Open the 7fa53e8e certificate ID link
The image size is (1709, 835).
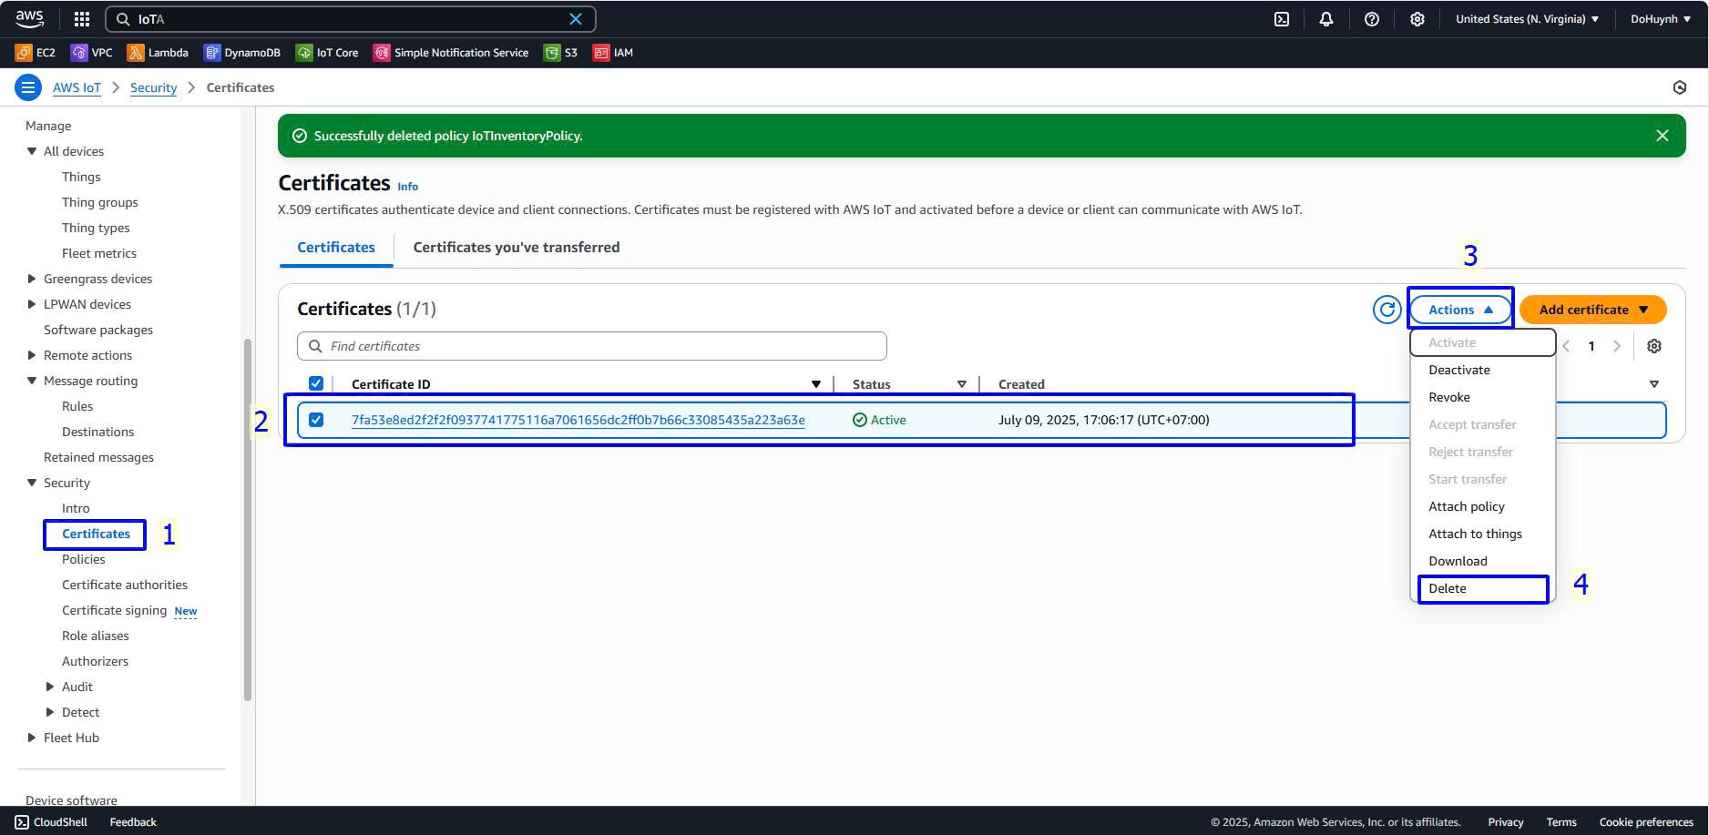click(x=578, y=420)
